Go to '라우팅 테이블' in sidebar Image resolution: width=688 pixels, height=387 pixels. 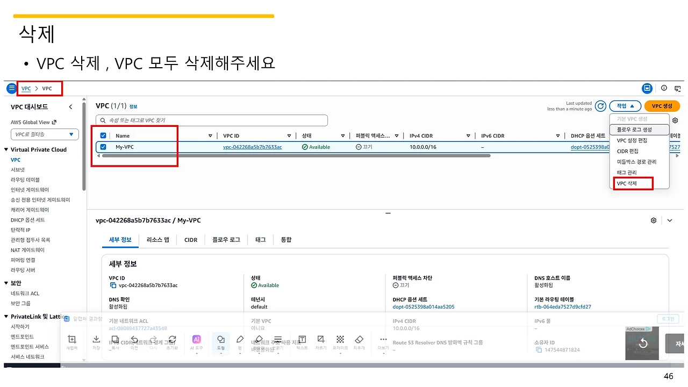click(x=25, y=180)
